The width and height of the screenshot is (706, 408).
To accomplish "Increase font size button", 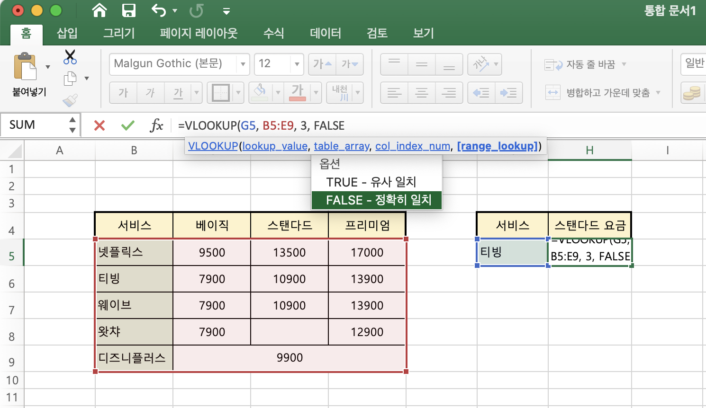I will tap(322, 64).
